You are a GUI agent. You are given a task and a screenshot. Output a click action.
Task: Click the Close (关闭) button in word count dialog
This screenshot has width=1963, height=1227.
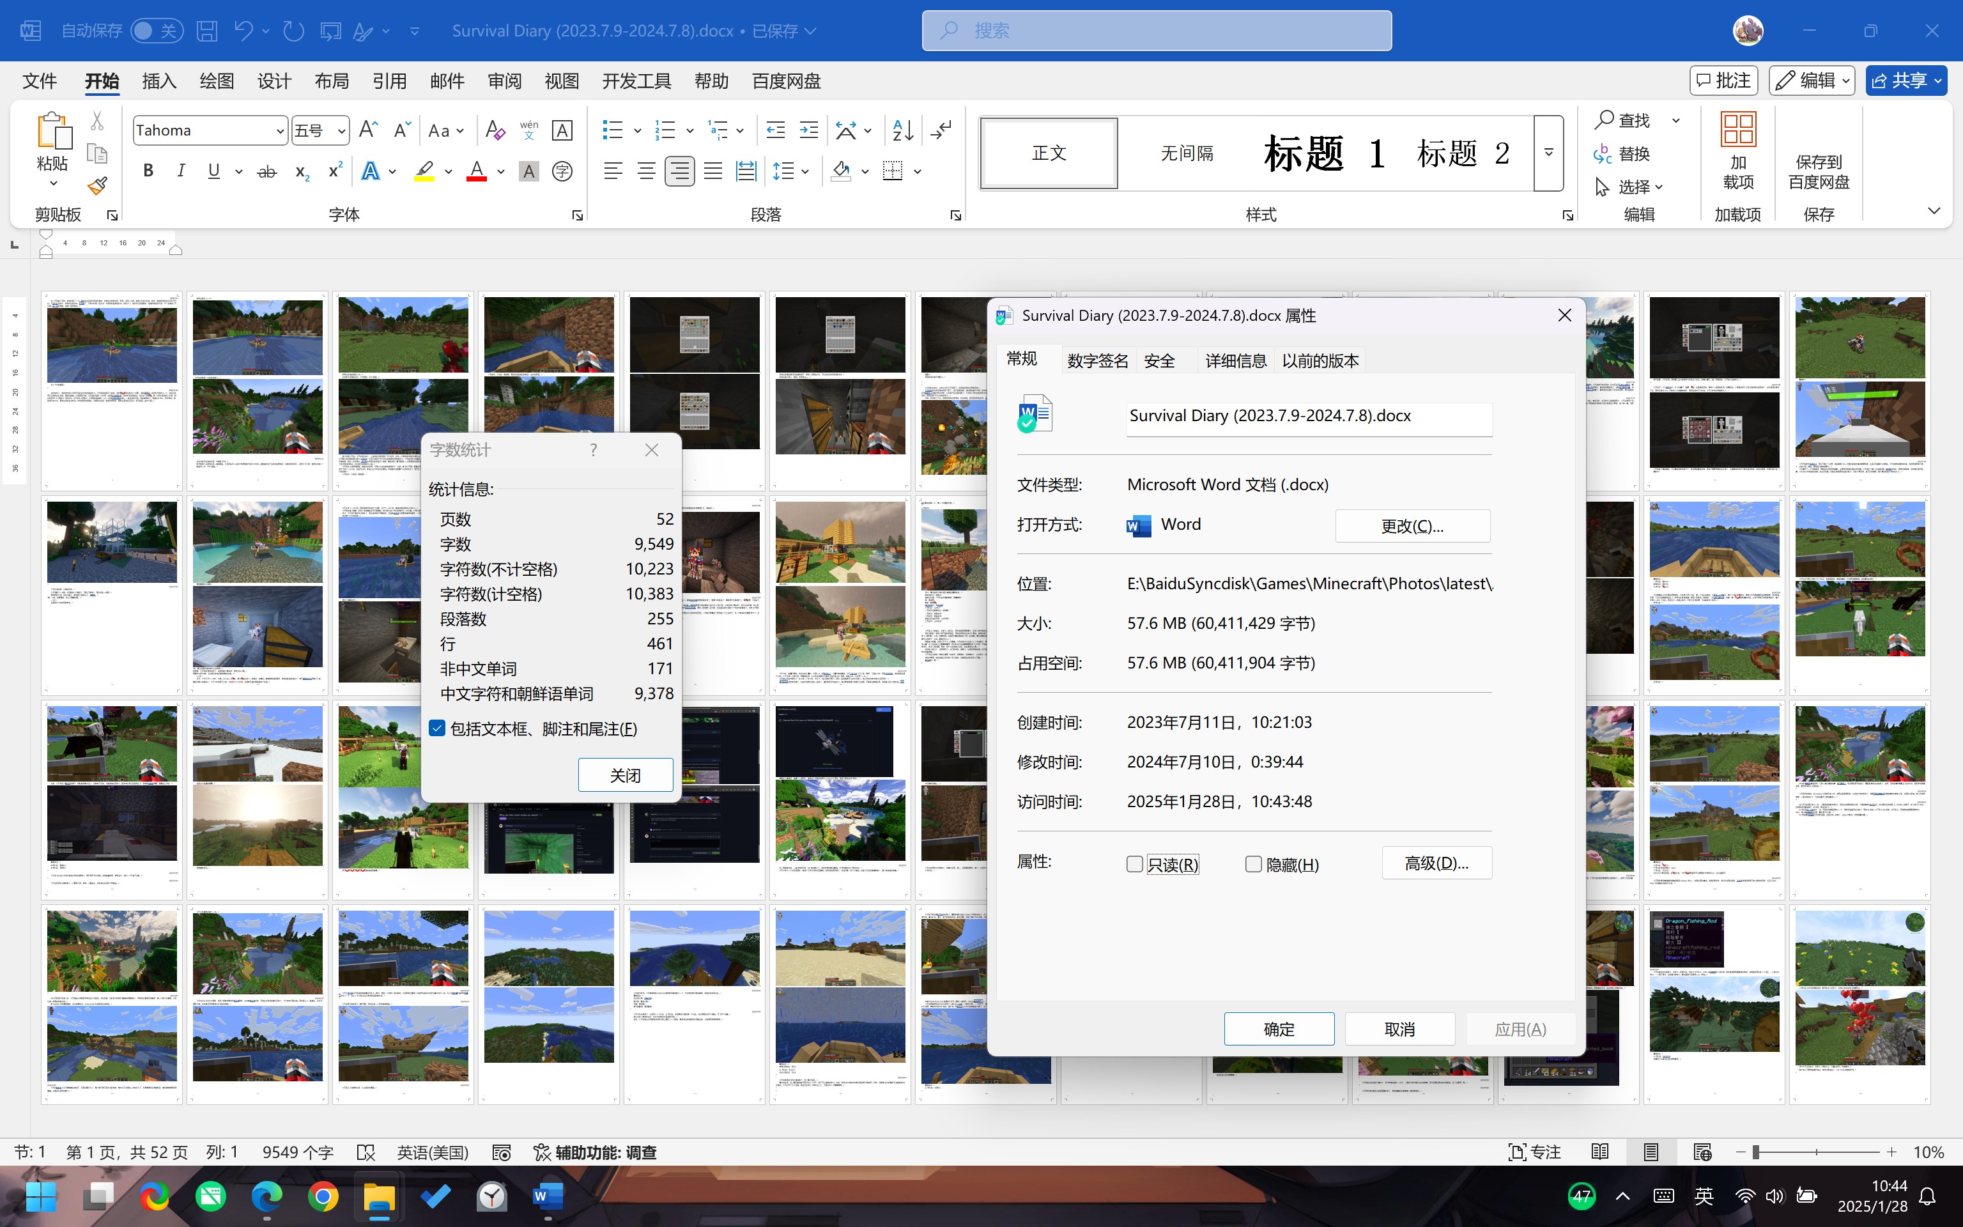[x=626, y=775]
